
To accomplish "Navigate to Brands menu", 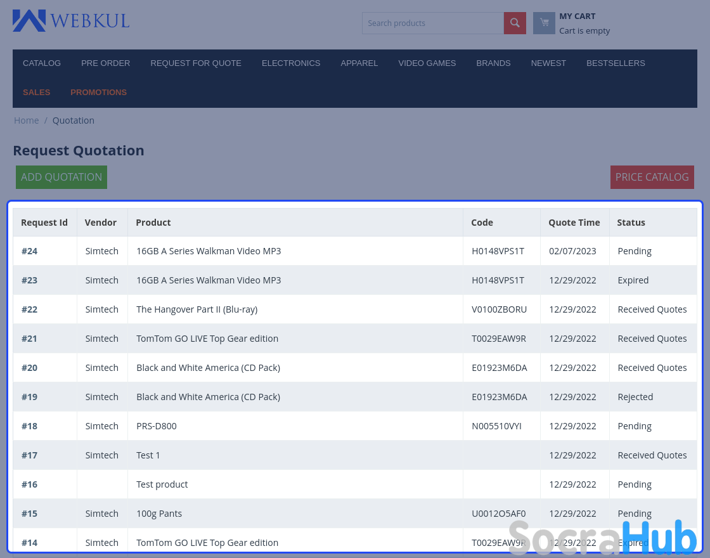I will (493, 63).
